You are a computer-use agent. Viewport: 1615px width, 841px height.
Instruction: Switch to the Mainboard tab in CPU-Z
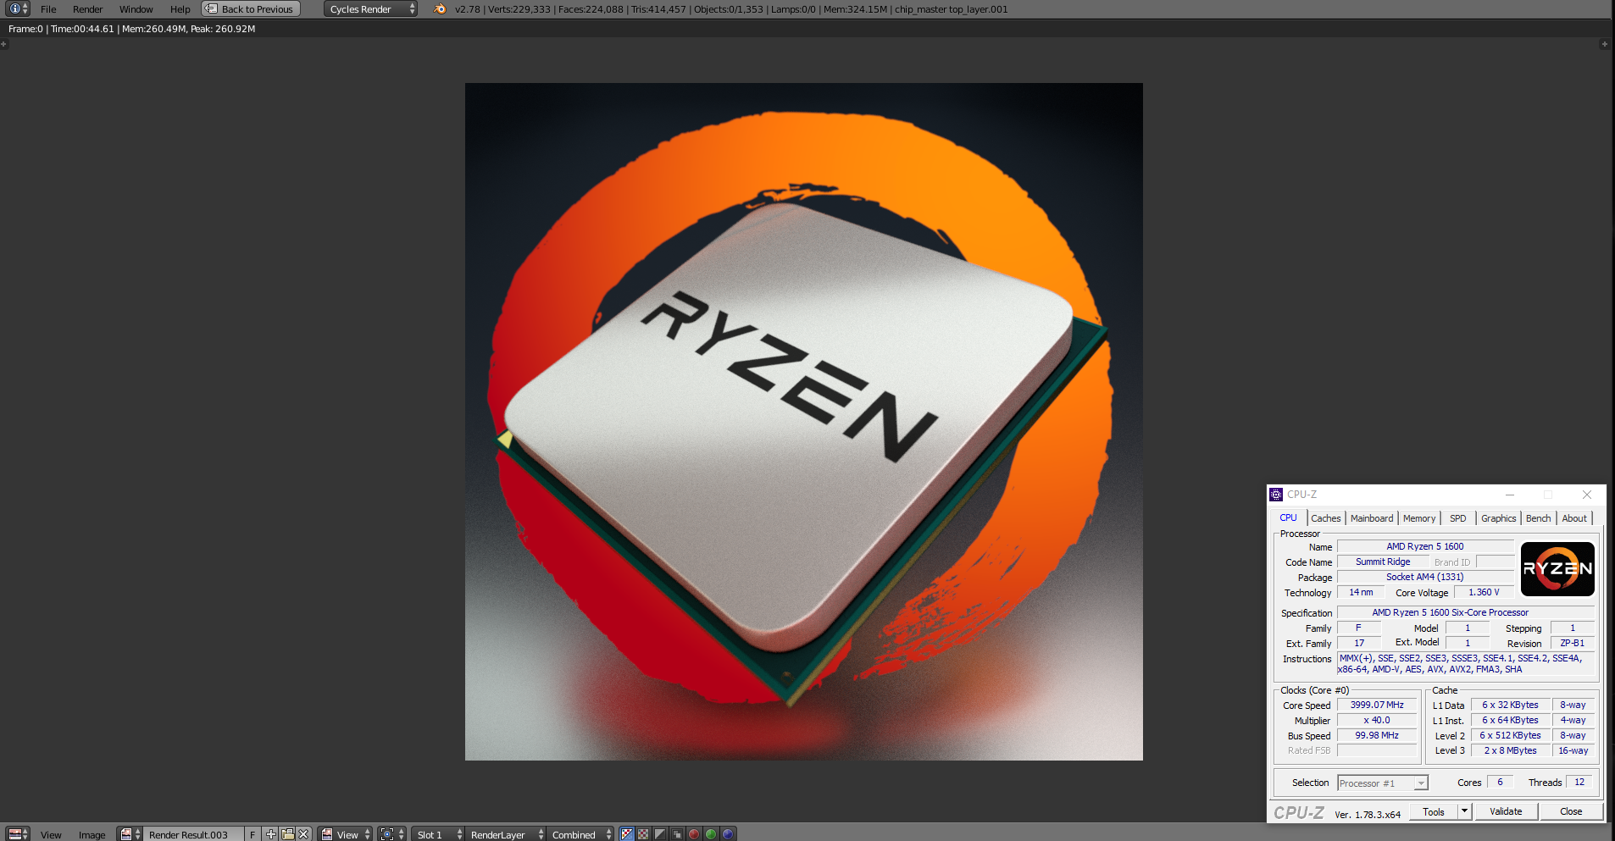coord(1372,518)
